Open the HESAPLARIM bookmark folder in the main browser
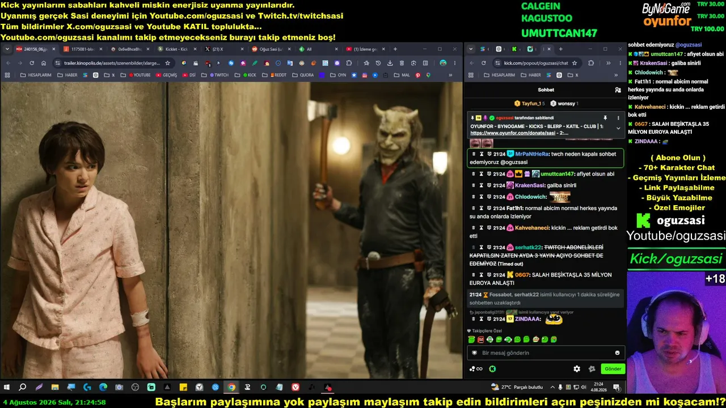 (35, 75)
